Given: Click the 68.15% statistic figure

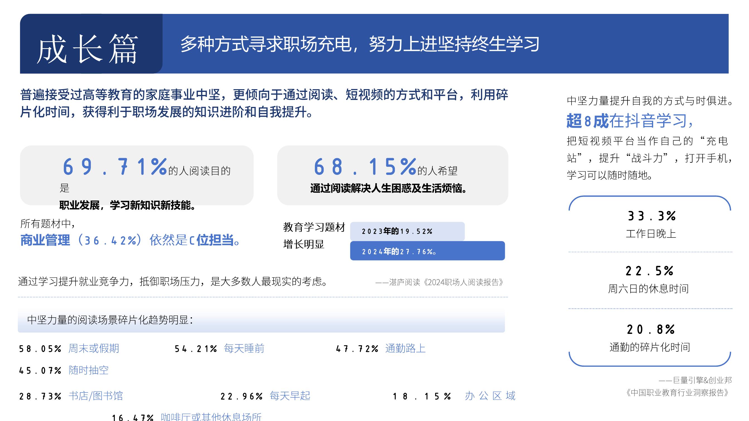Looking at the screenshot, I should tap(365, 167).
